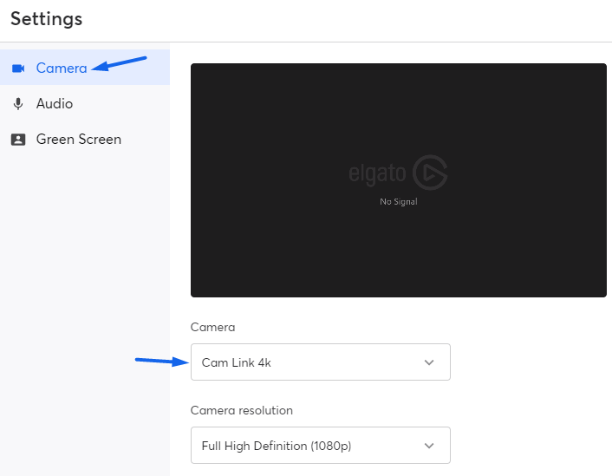Image resolution: width=612 pixels, height=476 pixels.
Task: Open the Camera settings tab
Action: [x=85, y=67]
